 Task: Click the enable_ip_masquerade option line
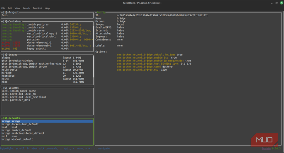[x=154, y=61]
